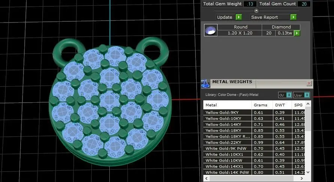The image size is (334, 182).
Task: Select the White Gold:14KX1 row
Action: click(254, 166)
